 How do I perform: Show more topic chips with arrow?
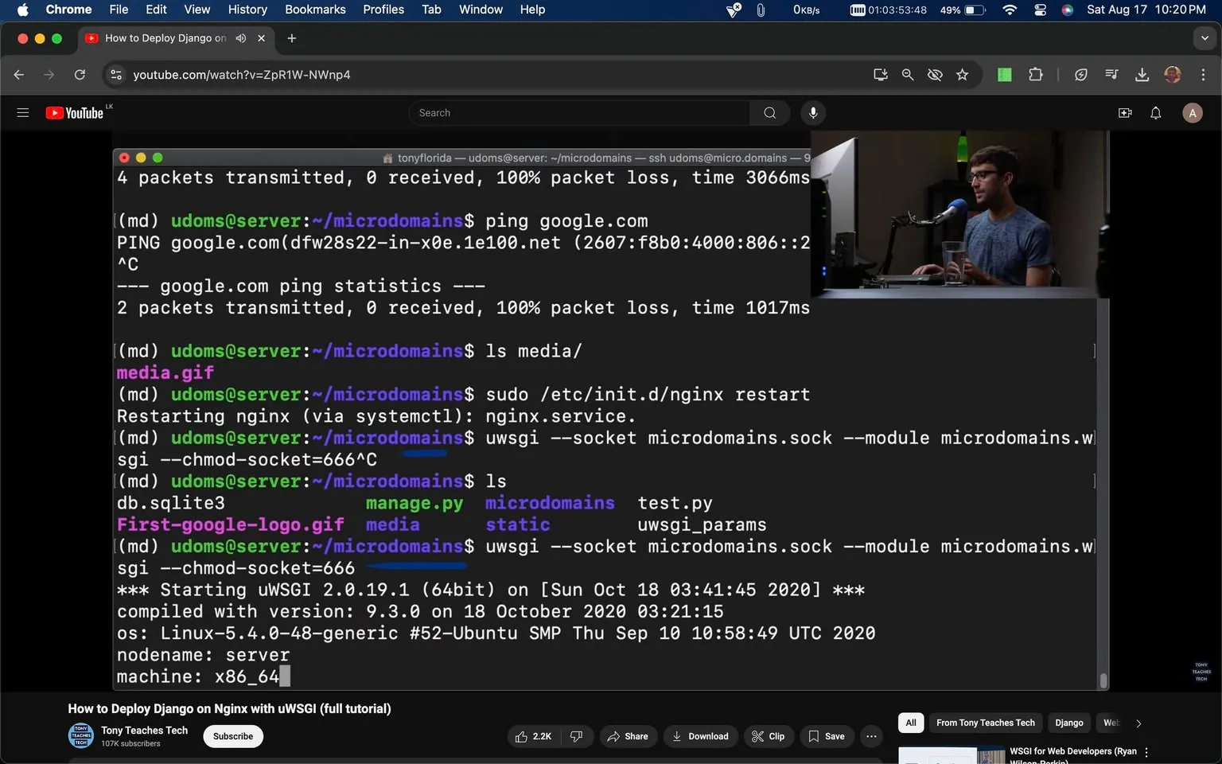pos(1138,723)
